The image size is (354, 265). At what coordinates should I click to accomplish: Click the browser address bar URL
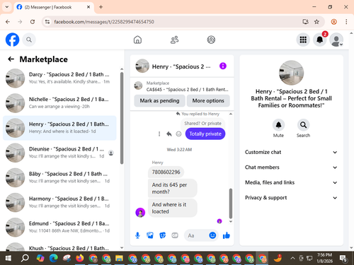[x=104, y=22]
